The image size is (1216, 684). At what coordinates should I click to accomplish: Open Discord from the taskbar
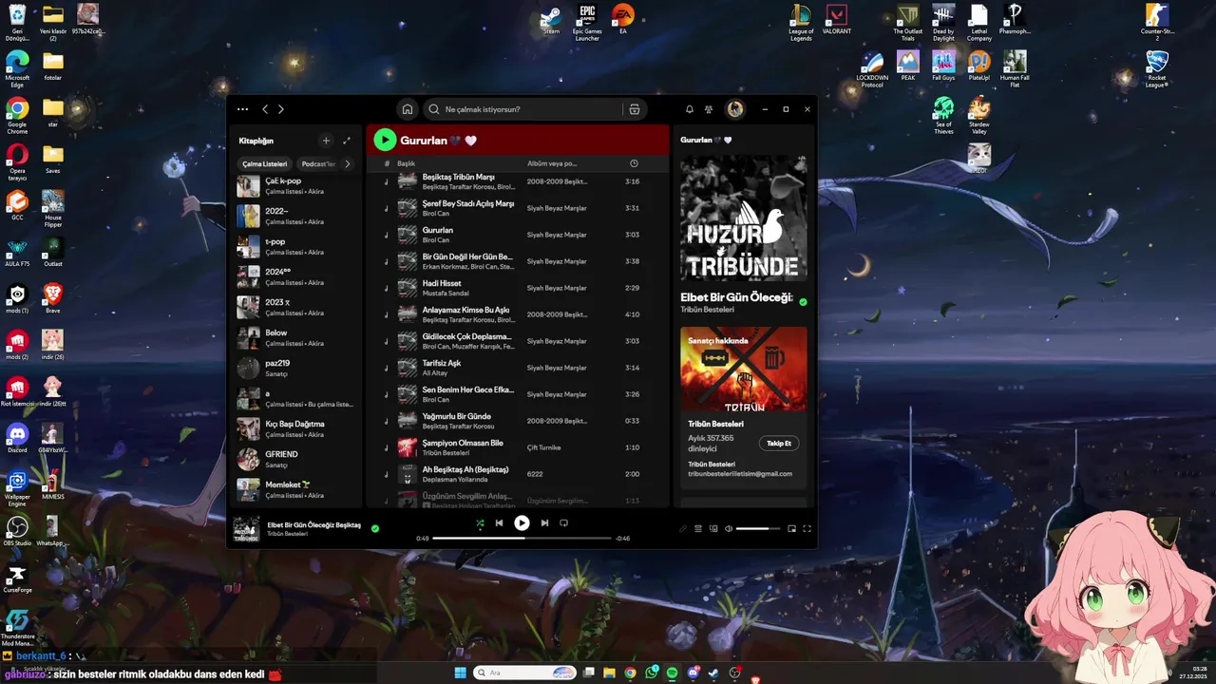693,673
